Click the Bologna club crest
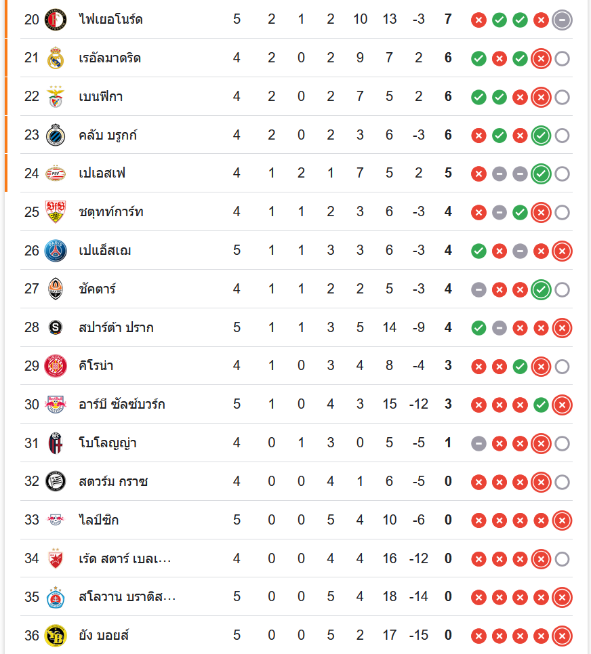 [55, 443]
